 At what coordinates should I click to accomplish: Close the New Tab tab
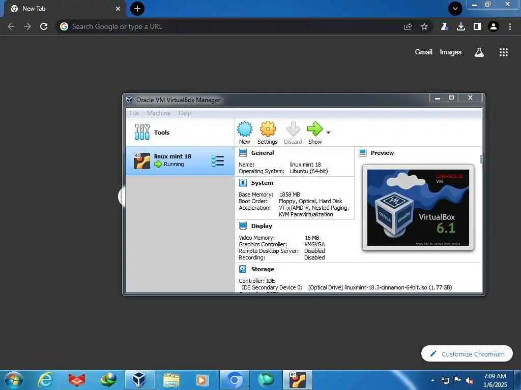coord(118,9)
